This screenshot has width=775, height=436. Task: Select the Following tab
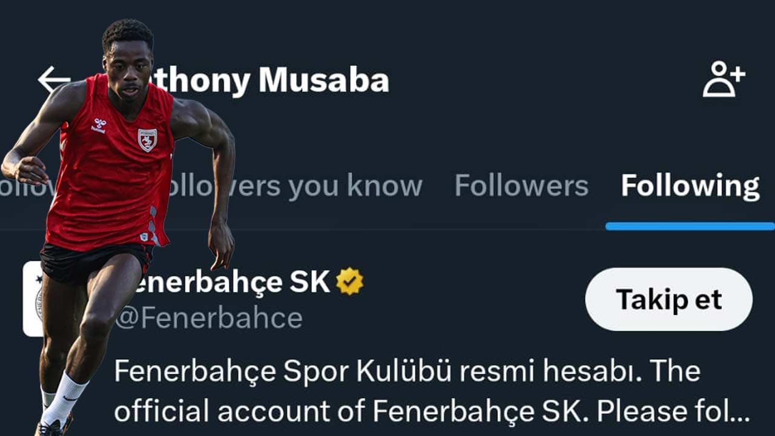point(690,186)
